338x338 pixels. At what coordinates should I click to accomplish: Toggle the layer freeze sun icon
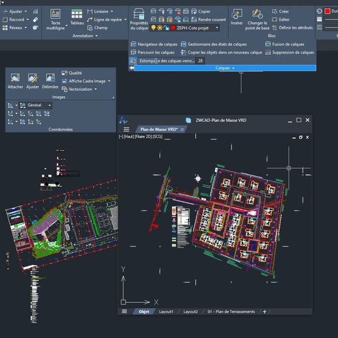(x=160, y=27)
